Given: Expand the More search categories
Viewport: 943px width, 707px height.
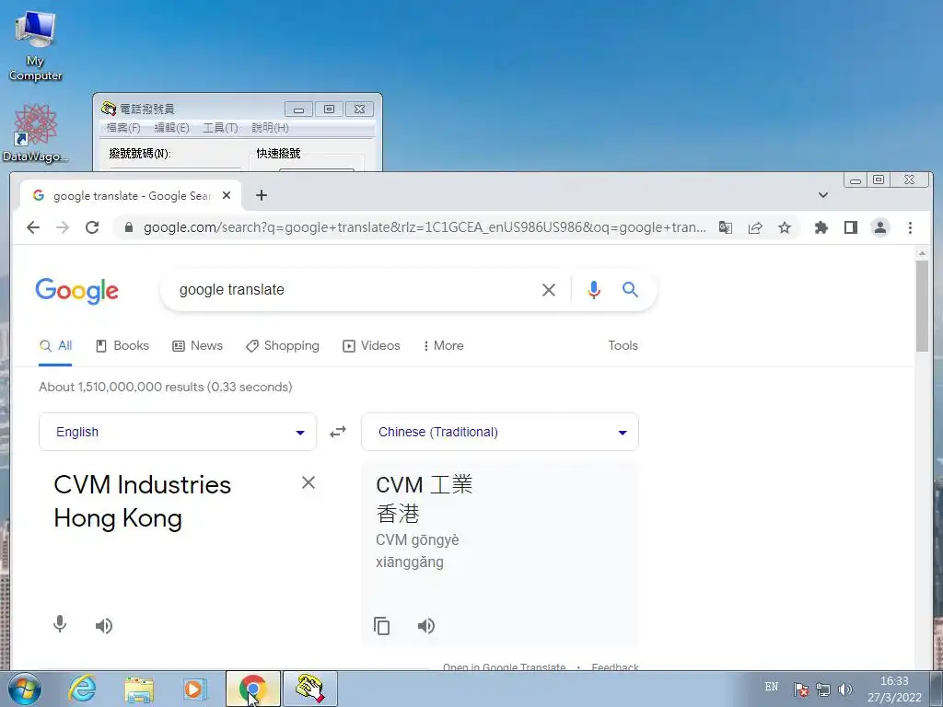Looking at the screenshot, I should click(x=443, y=346).
